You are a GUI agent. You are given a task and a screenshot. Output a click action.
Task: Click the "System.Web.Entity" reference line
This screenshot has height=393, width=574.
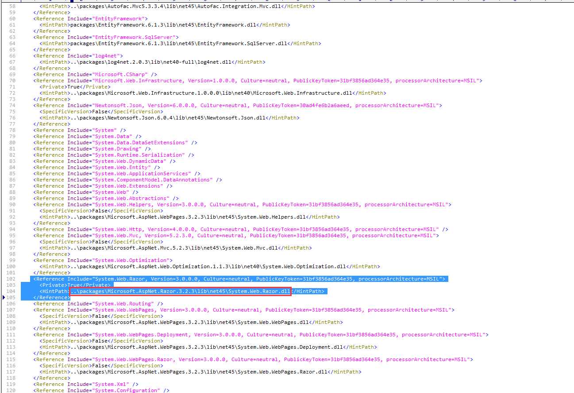(96, 167)
